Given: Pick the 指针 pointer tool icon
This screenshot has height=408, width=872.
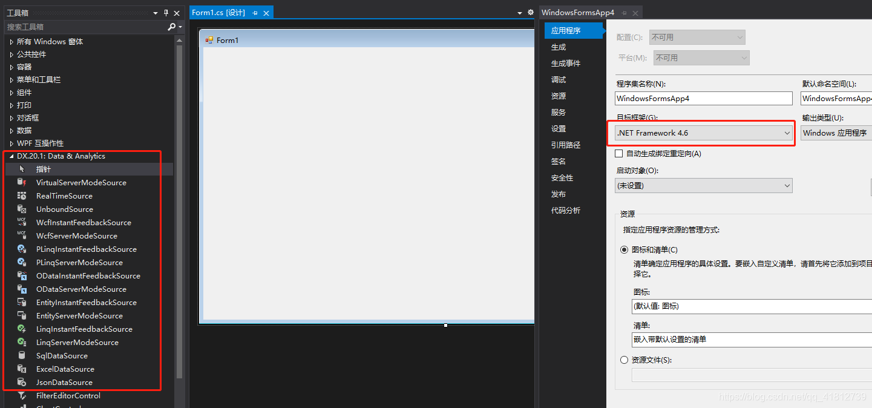Looking at the screenshot, I should click(22, 169).
